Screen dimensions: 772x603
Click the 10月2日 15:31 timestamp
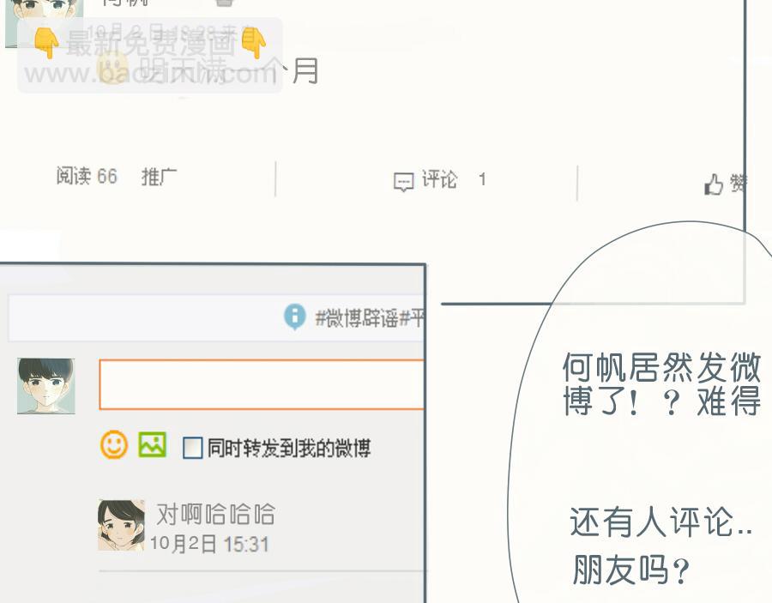209,544
